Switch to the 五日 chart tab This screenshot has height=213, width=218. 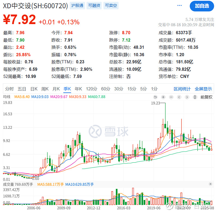point(22,89)
